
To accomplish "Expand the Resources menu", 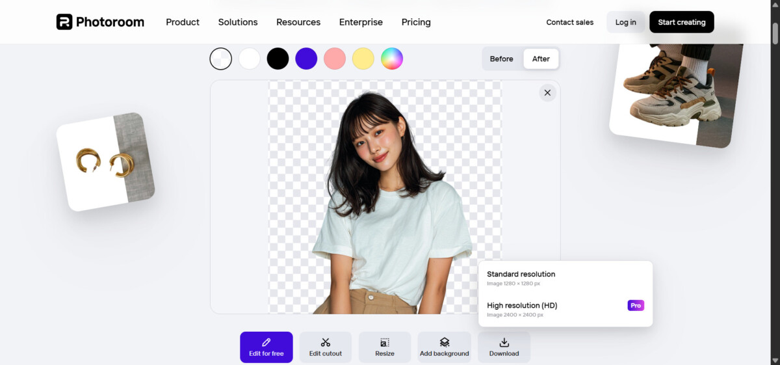I will (298, 22).
